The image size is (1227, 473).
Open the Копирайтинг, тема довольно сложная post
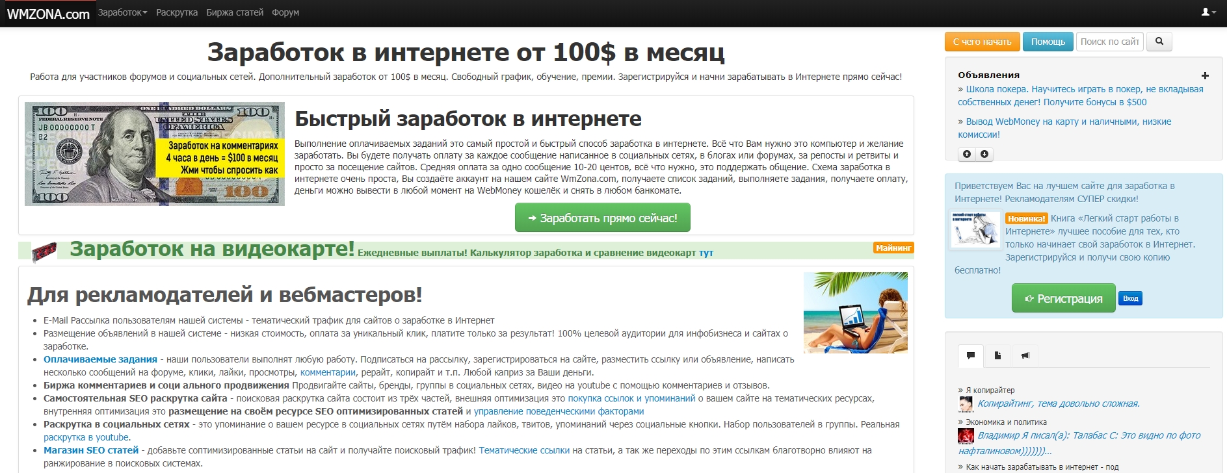click(1059, 403)
